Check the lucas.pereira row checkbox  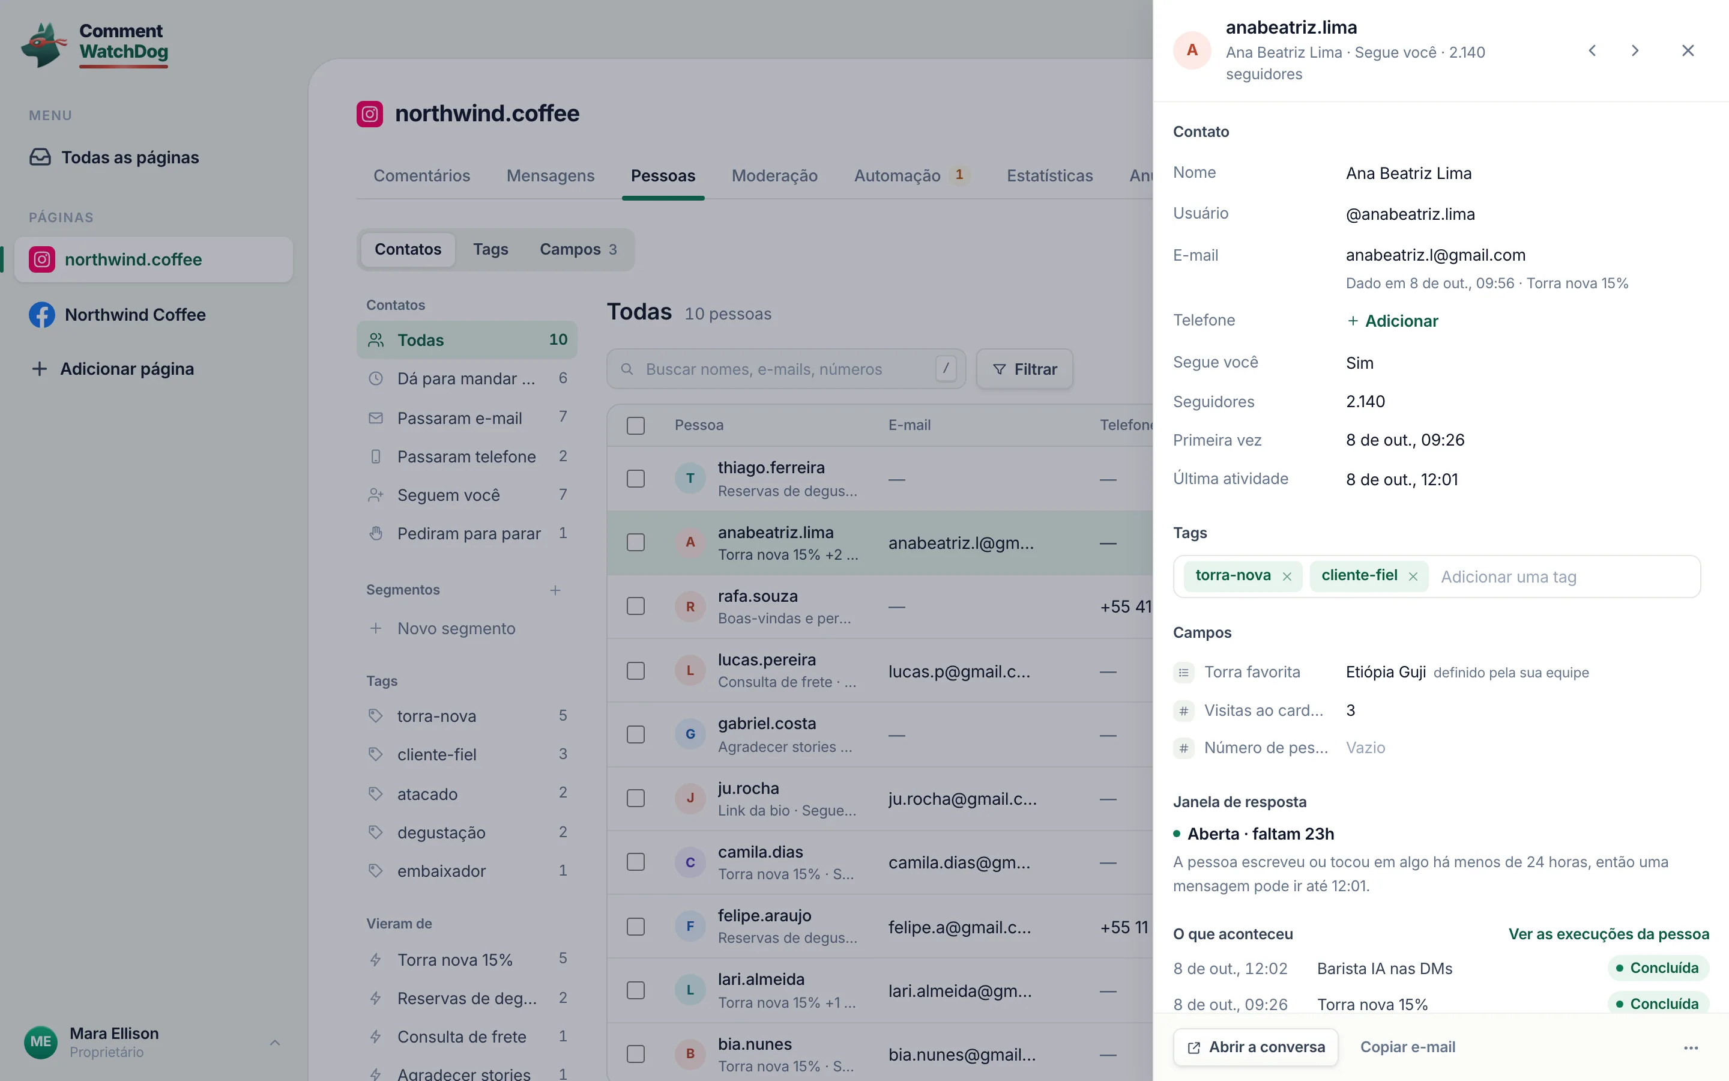(635, 671)
